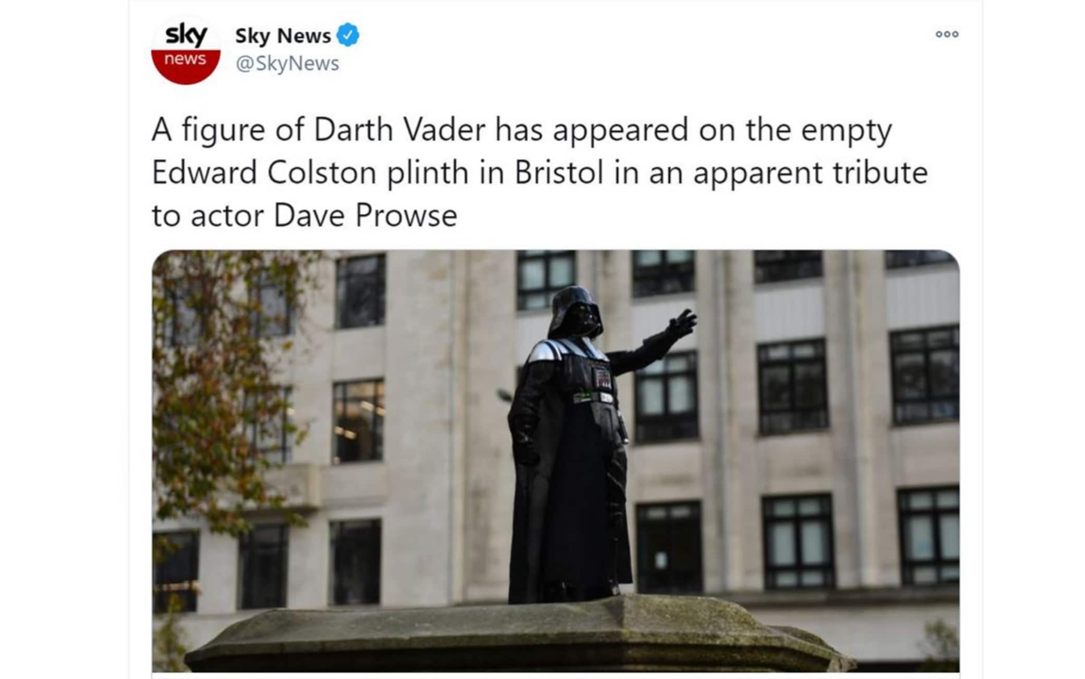Click 'Dave Prowse' in the tweet text

[x=366, y=215]
